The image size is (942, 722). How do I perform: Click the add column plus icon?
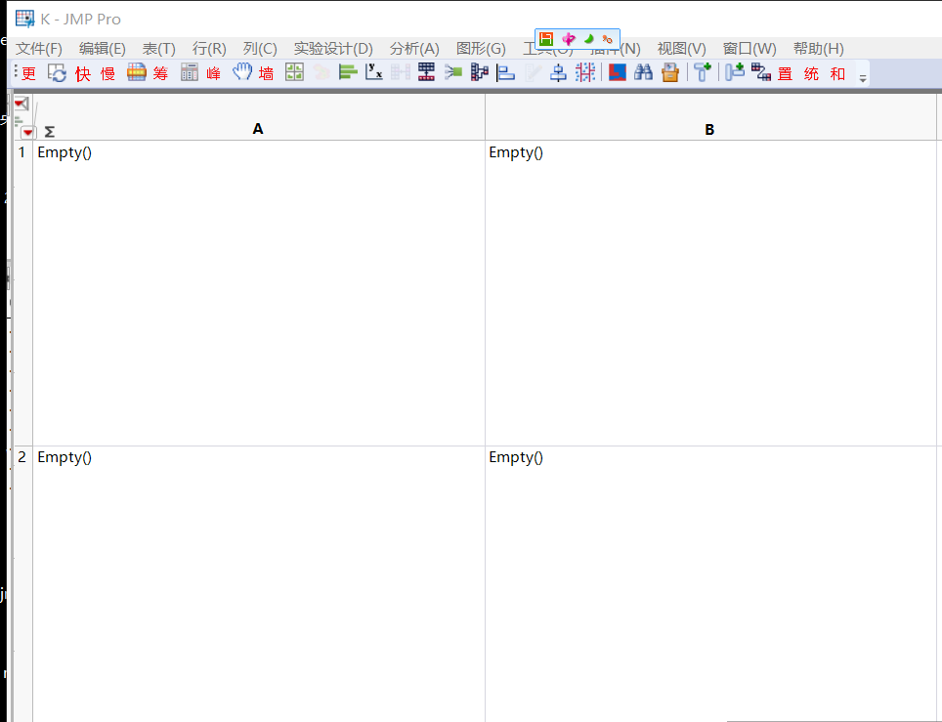pos(734,71)
